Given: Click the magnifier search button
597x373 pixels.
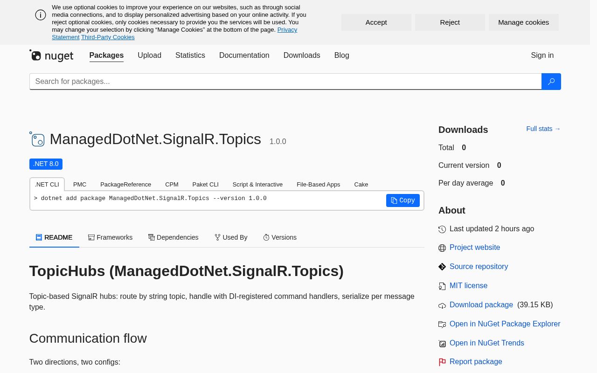Looking at the screenshot, I should point(551,82).
